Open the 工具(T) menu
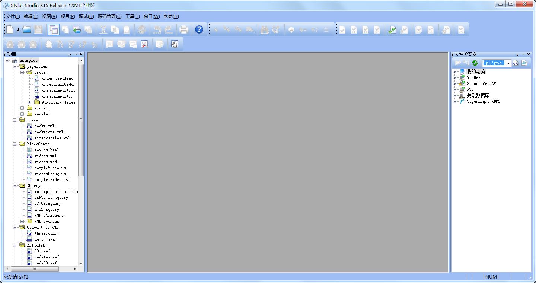536x283 pixels. [132, 16]
